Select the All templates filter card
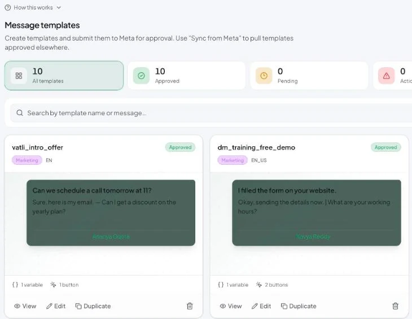This screenshot has width=412, height=319. [x=64, y=76]
